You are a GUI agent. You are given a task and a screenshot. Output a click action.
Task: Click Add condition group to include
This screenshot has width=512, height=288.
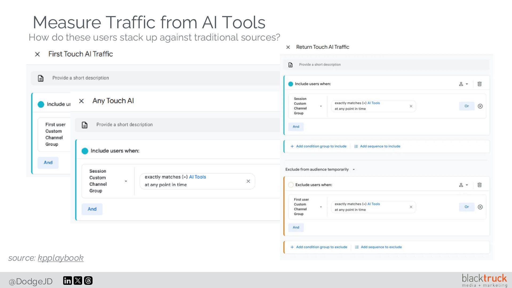319,146
